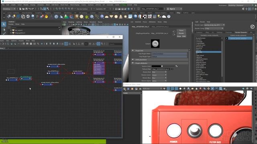Image resolution: width=257 pixels, height=144 pixels.
Task: Select the VRay shelf tab
Action: click(178, 13)
